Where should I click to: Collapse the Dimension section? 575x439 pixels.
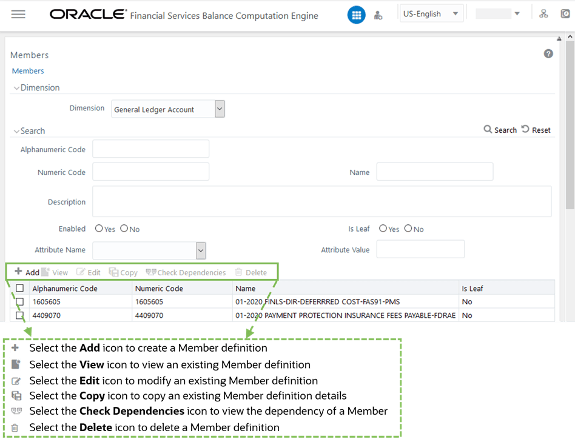(16, 88)
